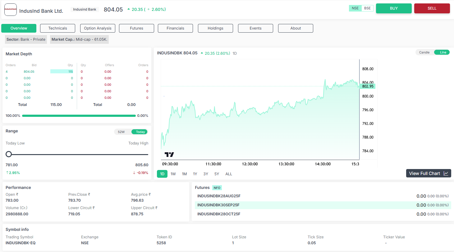The image size is (454, 252).
Task: Select the 1D chart timeframe
Action: (162, 174)
